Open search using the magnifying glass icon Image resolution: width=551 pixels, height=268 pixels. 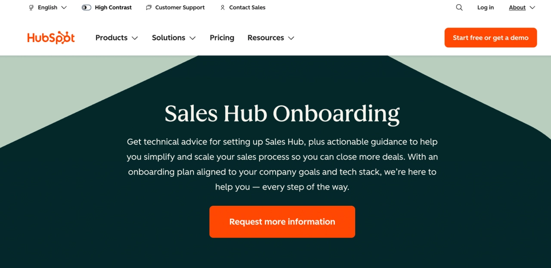click(459, 7)
